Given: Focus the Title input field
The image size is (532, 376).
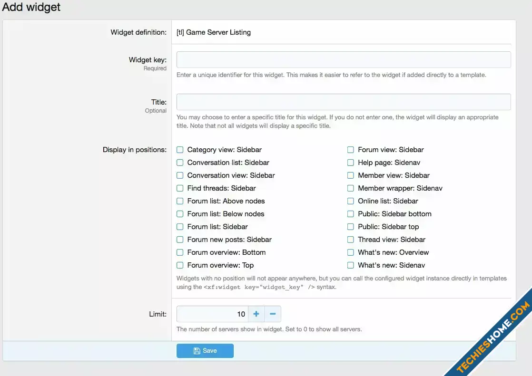Looking at the screenshot, I should tap(344, 102).
